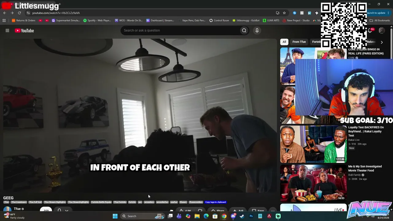Screen dimensions: 393x221
Task: Click the Windows taskbar Search box
Action: (x=143, y=216)
